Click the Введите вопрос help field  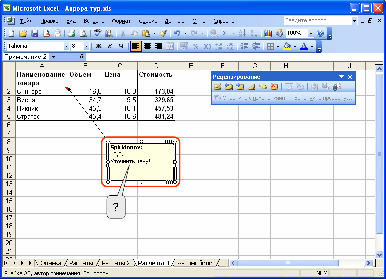click(x=318, y=21)
